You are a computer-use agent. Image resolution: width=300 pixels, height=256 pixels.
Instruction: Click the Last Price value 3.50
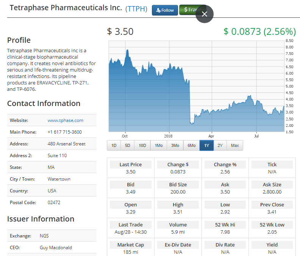(x=130, y=172)
